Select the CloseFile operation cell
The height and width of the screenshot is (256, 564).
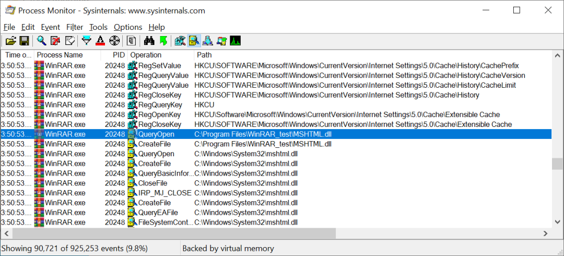(153, 183)
